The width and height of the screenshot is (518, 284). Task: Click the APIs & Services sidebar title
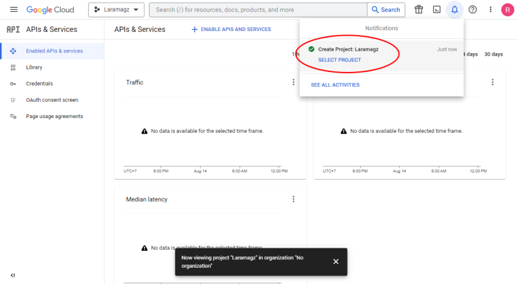[x=52, y=29]
